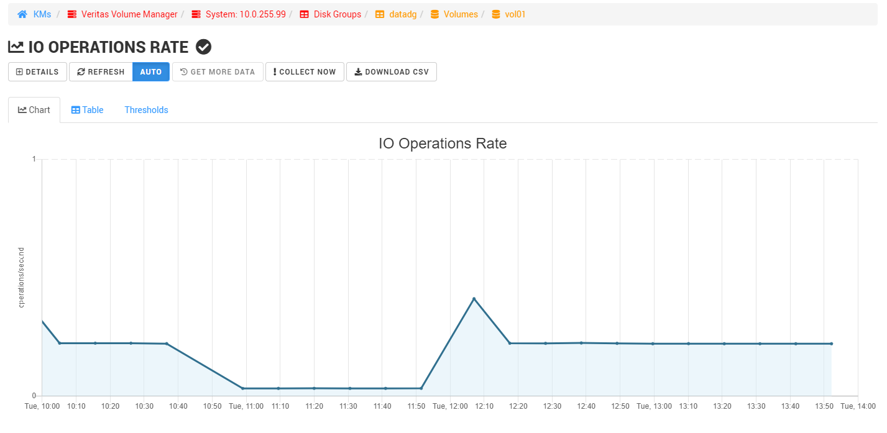
Task: Click the checkmark badge next to IO Operations Rate
Action: tap(203, 46)
